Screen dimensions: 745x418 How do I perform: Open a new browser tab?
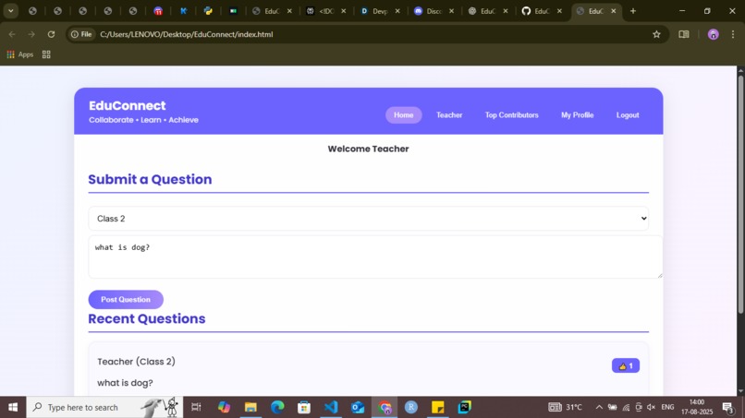[x=633, y=11]
